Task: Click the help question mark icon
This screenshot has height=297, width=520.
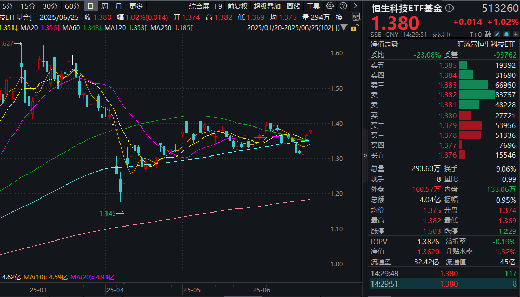Action: tap(343, 6)
